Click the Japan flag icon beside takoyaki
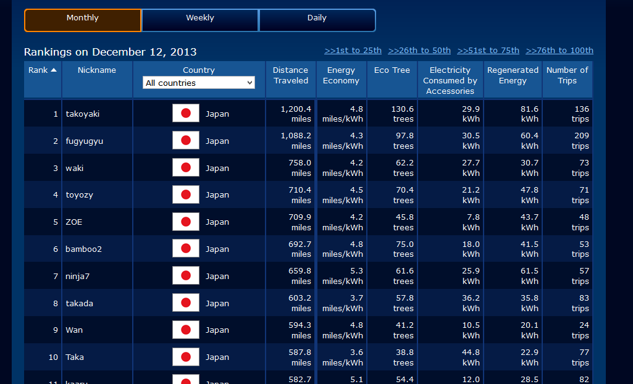This screenshot has height=384, width=633. [x=185, y=114]
